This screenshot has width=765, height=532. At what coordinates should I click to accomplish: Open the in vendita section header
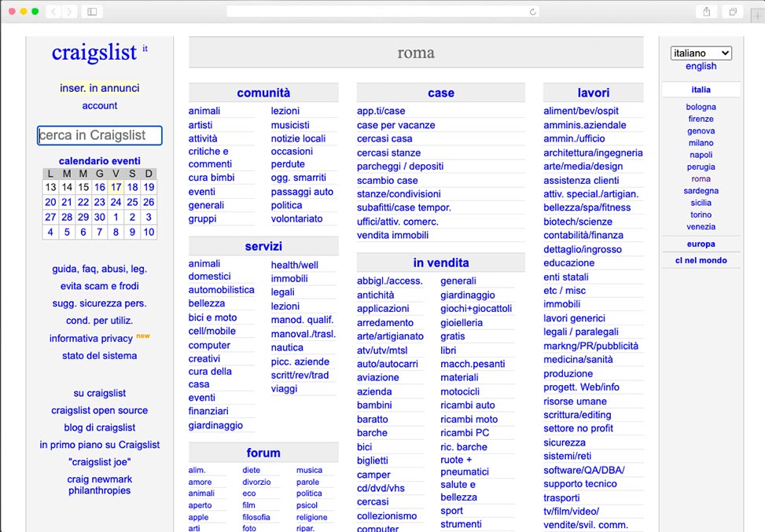point(441,262)
